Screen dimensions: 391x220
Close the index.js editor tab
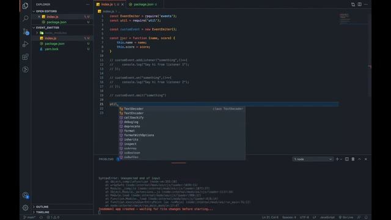(122, 4)
